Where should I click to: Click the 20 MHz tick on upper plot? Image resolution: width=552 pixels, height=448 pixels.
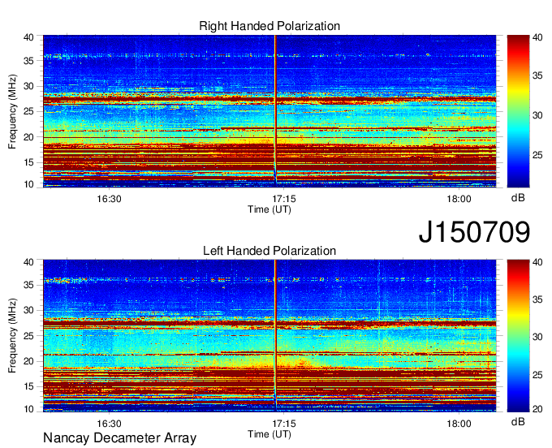(28, 137)
